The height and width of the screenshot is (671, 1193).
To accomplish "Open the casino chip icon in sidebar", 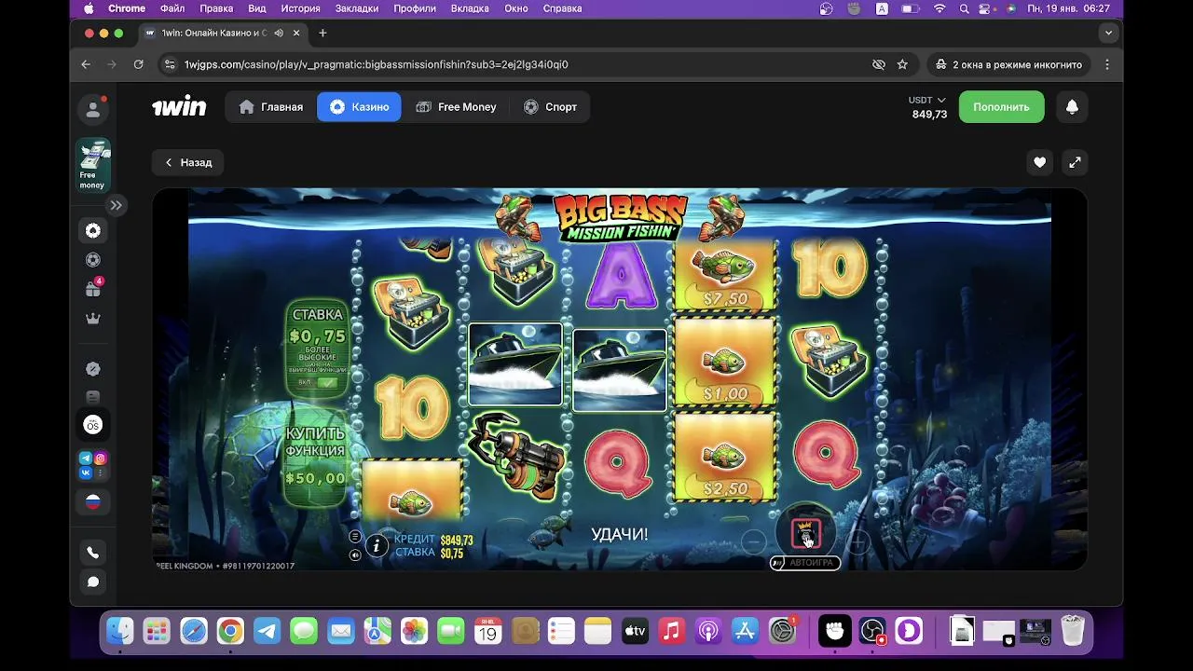I will pos(93,230).
